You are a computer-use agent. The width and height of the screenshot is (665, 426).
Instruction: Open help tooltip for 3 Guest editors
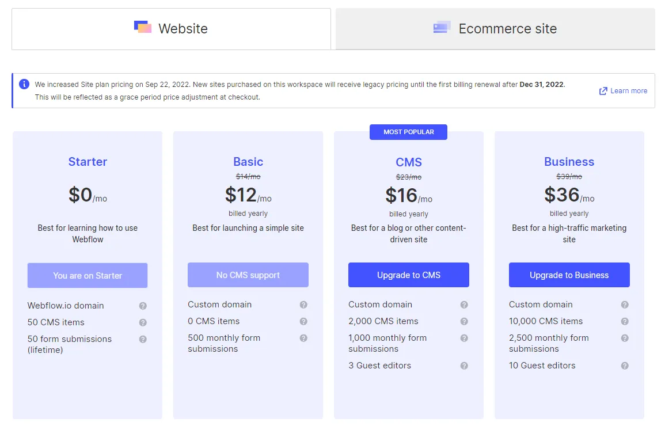tap(464, 366)
